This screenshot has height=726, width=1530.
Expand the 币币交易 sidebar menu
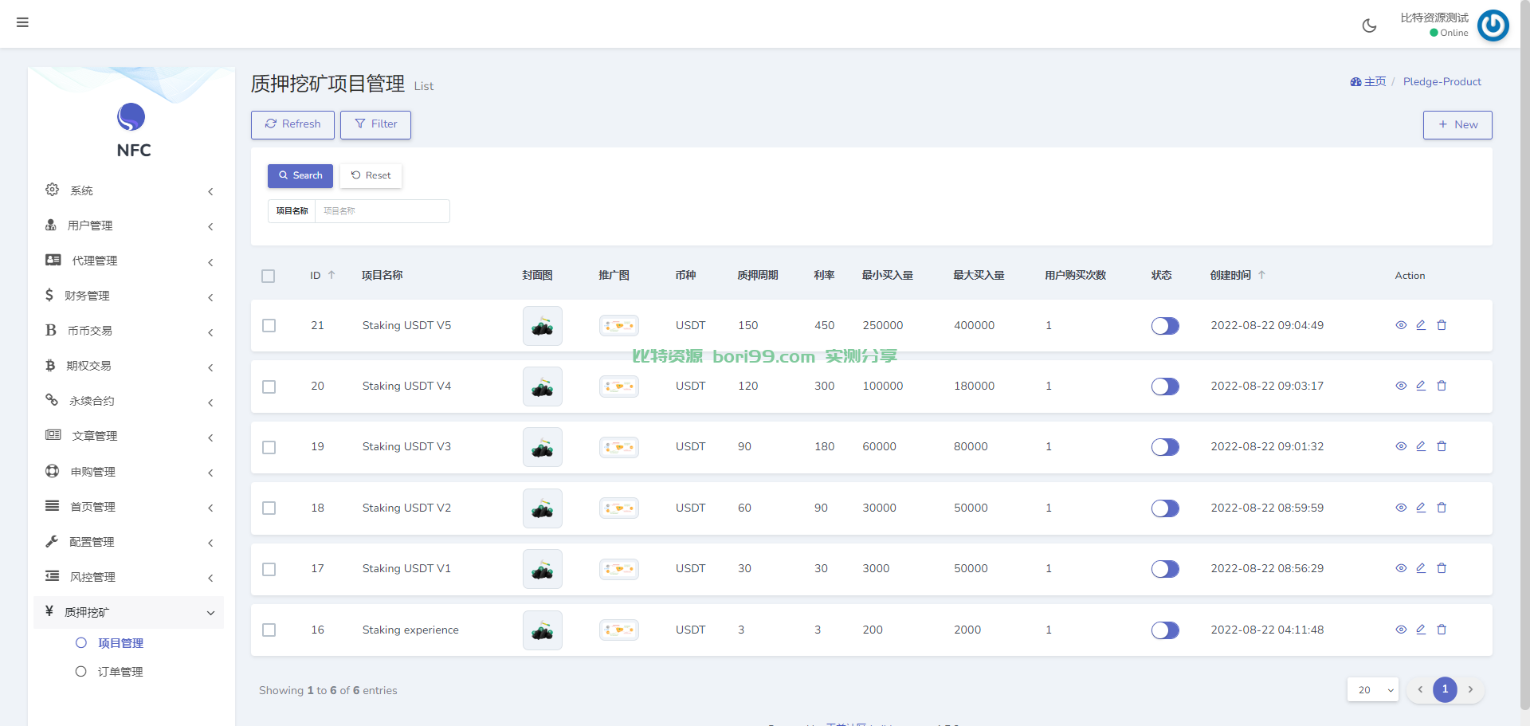(129, 331)
